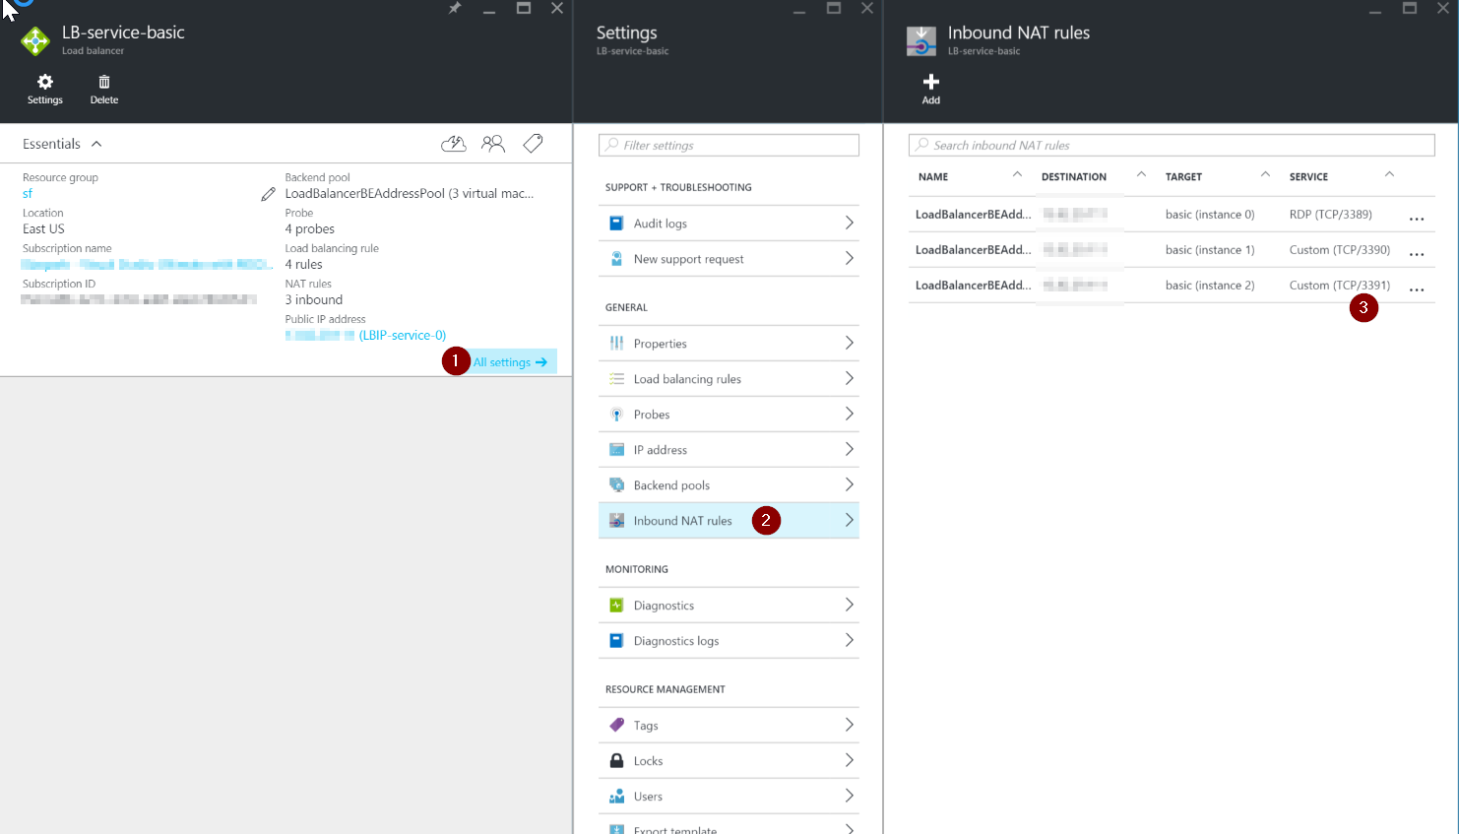Maximize the Settings blade

click(834, 8)
